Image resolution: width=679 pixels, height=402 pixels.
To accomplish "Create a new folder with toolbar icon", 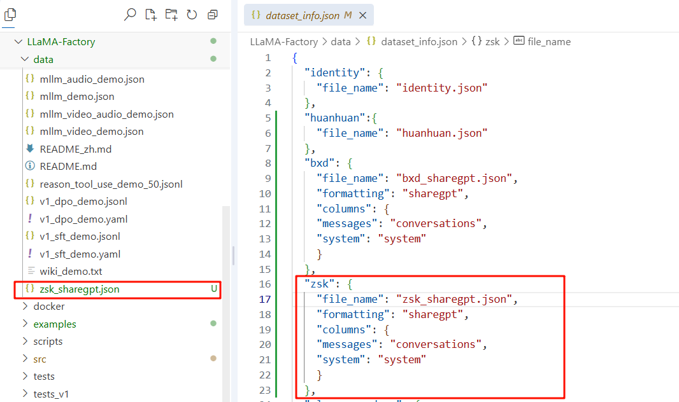I will pos(171,15).
